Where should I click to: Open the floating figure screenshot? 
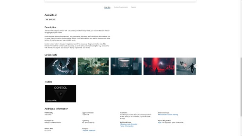186,66
